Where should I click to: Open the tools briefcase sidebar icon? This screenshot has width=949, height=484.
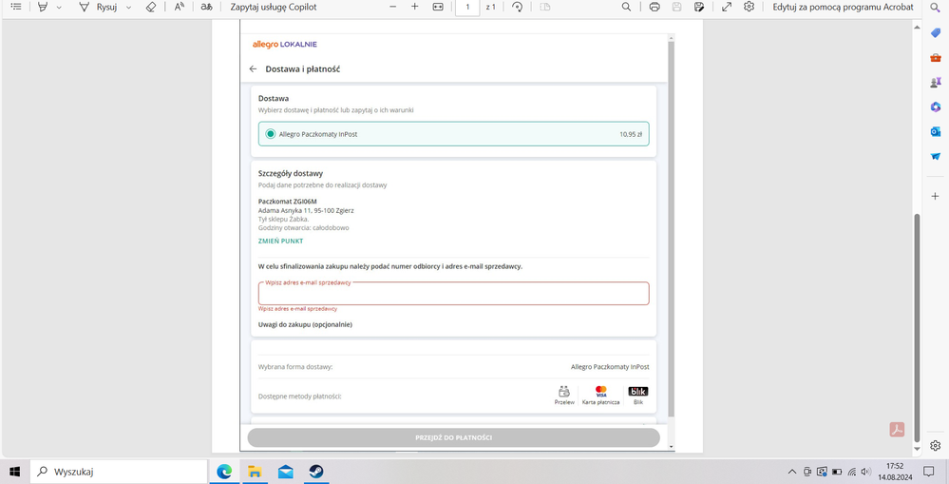[935, 58]
